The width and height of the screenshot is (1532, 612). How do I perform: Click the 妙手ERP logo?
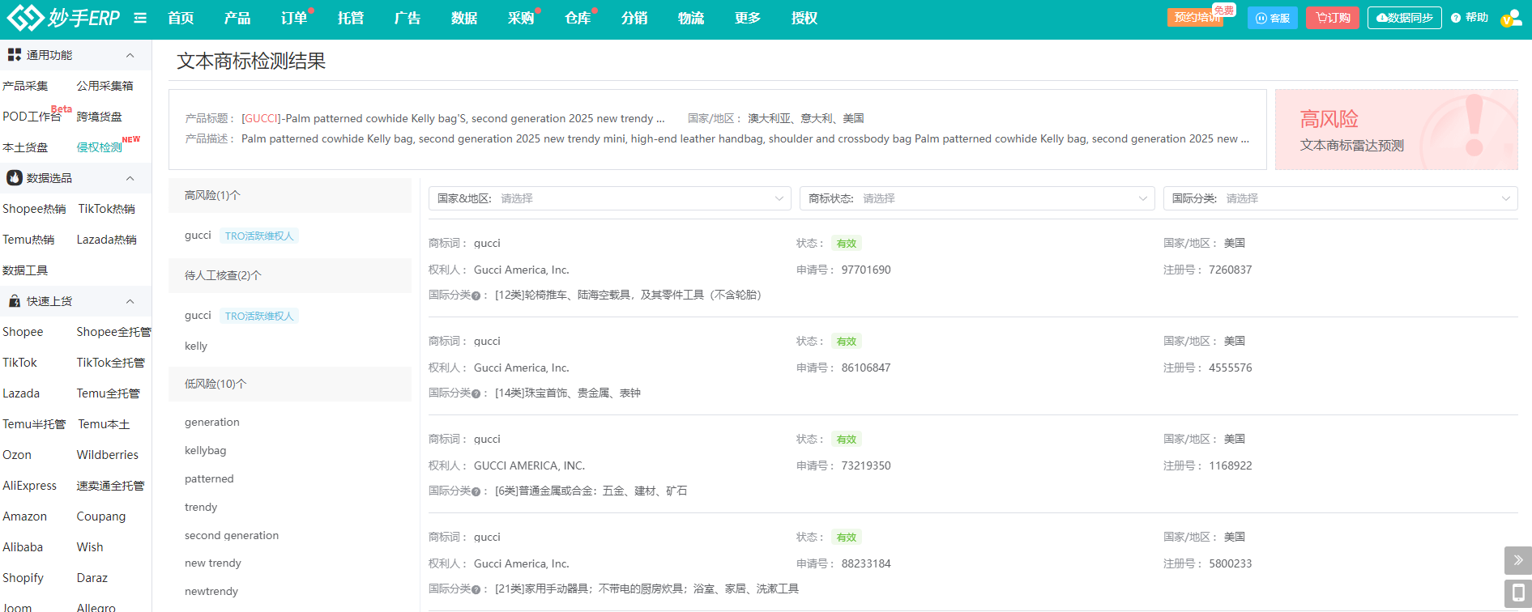tap(63, 17)
